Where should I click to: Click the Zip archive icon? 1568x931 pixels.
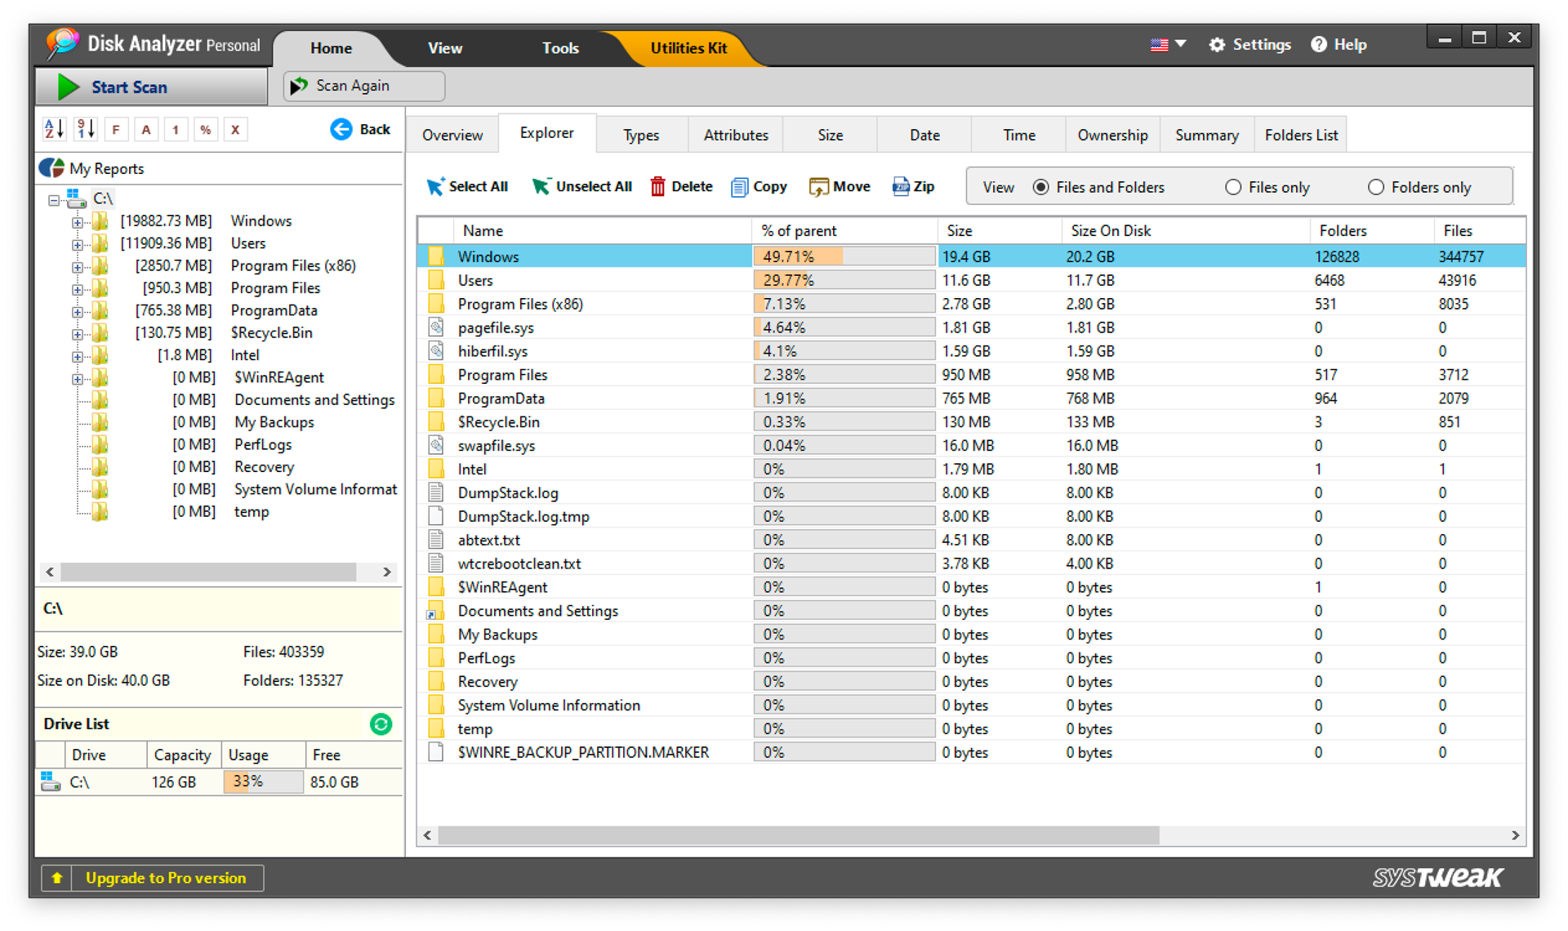coord(901,187)
